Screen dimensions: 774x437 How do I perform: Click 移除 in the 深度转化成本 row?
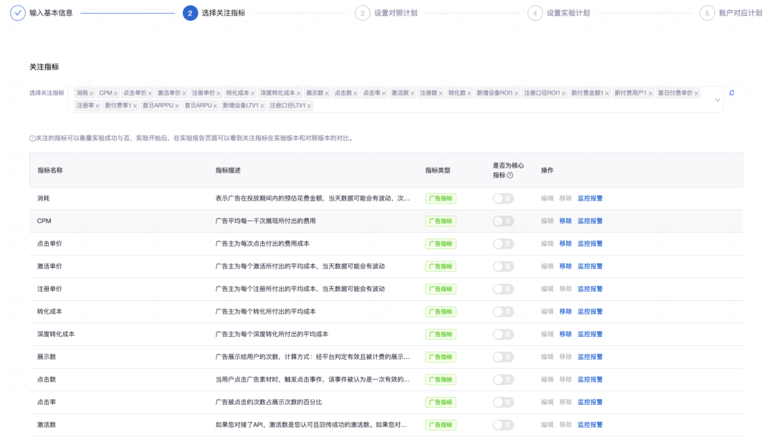point(565,335)
